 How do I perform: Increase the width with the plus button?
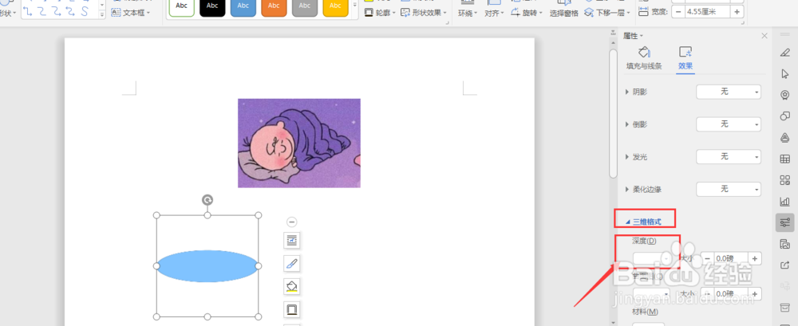[737, 12]
